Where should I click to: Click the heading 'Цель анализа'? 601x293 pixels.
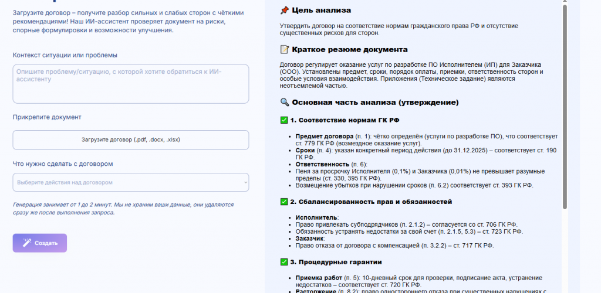(321, 11)
